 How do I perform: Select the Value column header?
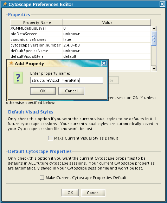point(107,23)
